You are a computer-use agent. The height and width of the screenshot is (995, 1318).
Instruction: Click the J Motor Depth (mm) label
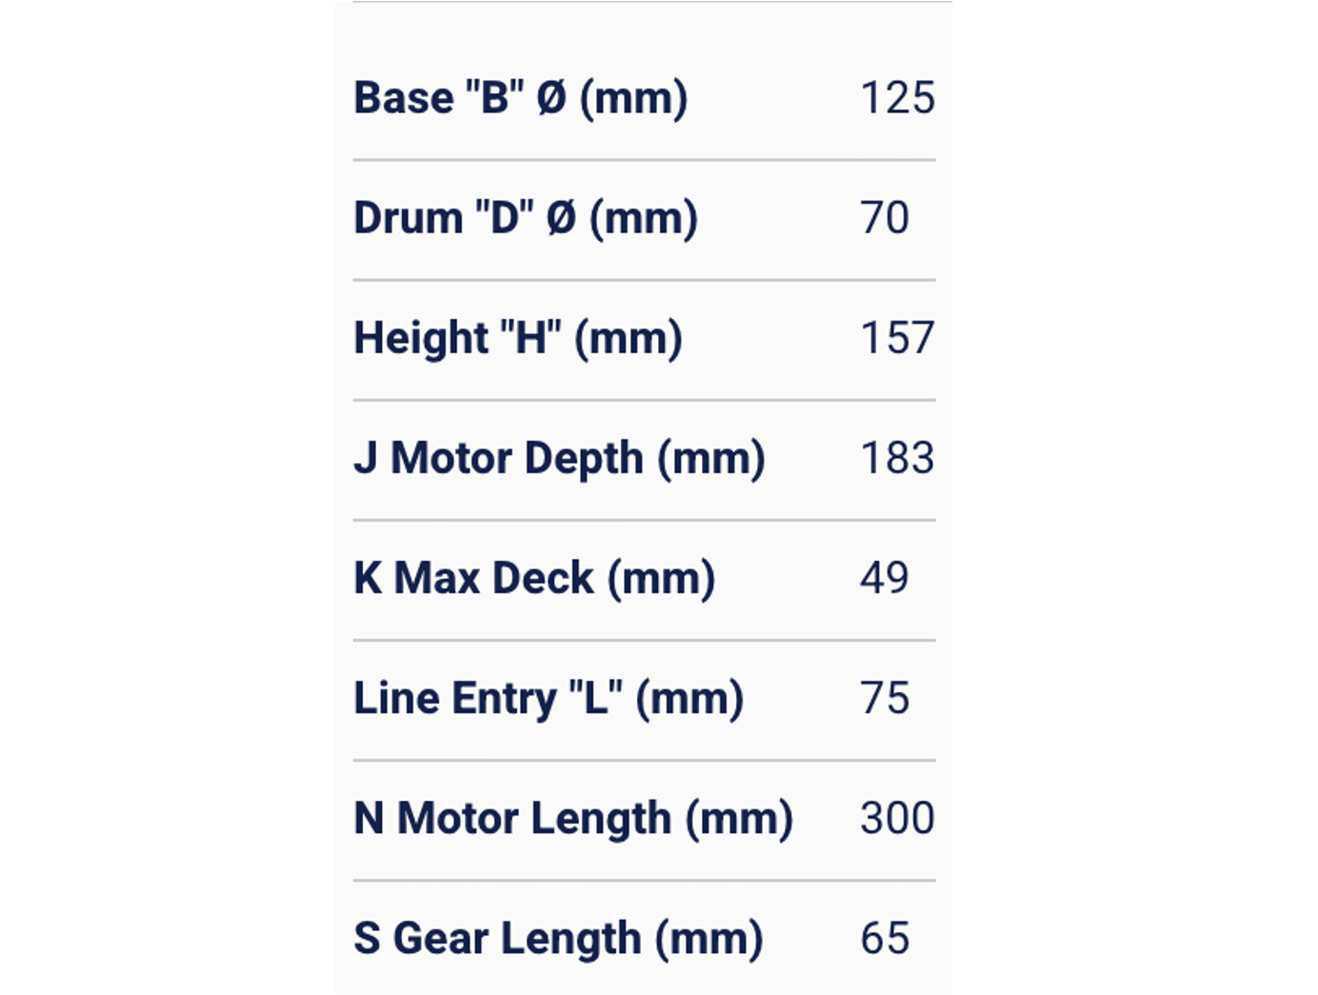[x=559, y=458]
